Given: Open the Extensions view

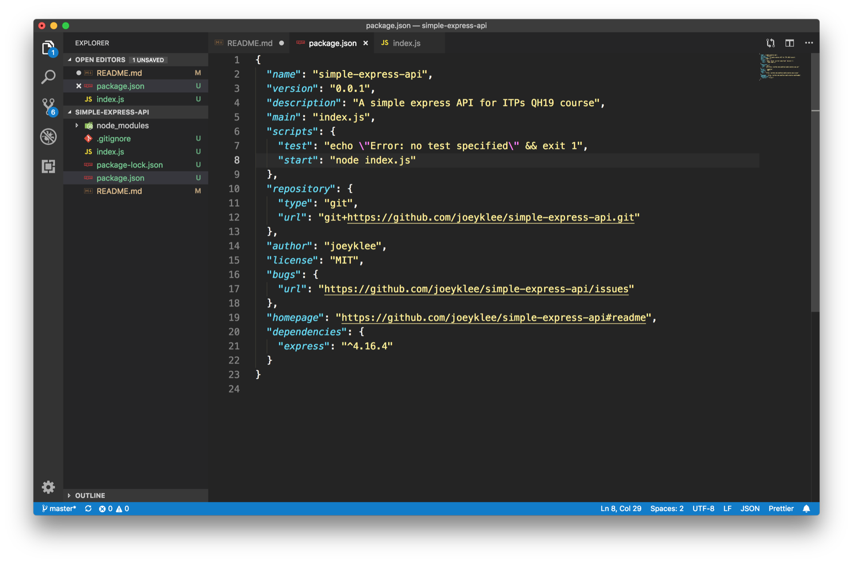Looking at the screenshot, I should 48,166.
